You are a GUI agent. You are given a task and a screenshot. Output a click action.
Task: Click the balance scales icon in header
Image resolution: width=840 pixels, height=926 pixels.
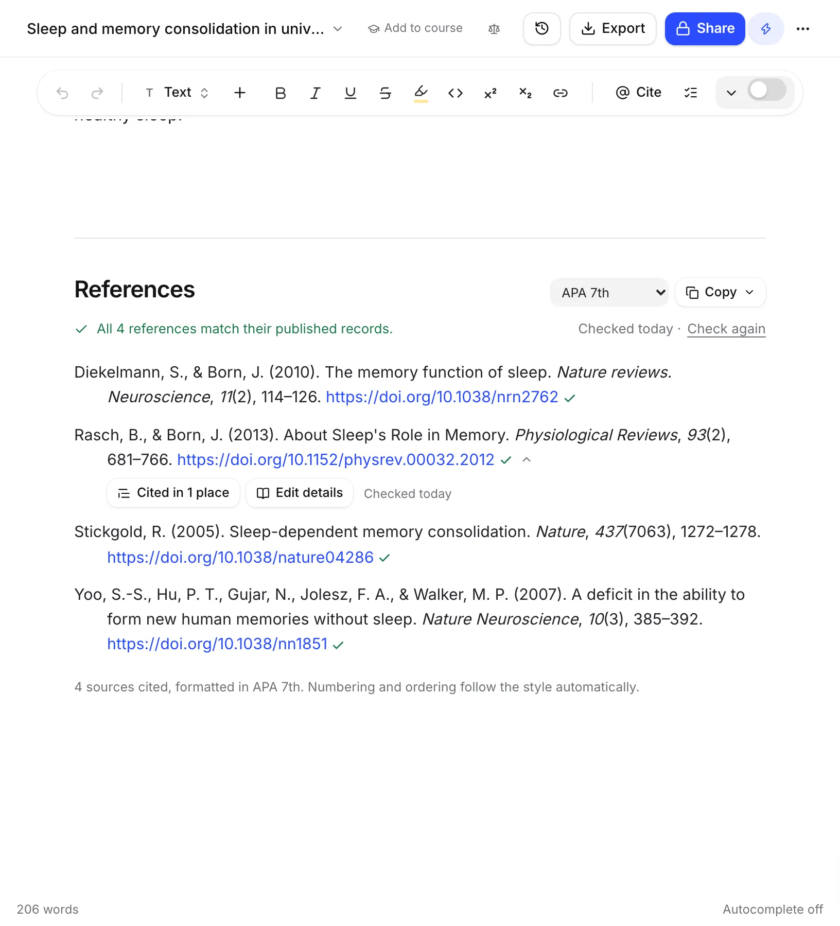click(494, 29)
